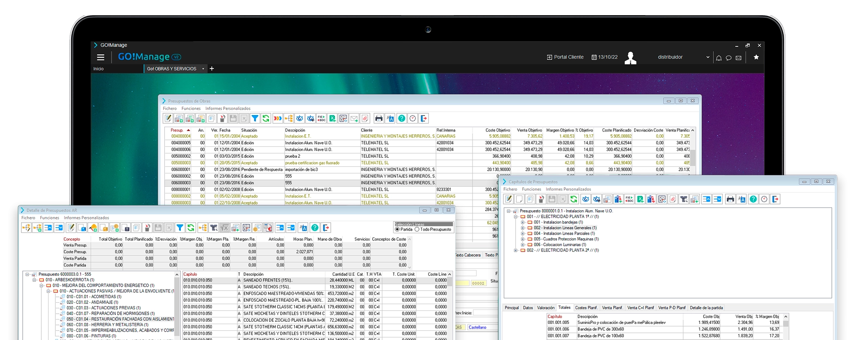The width and height of the screenshot is (855, 340).
Task: Open the Go! OBRAS Y SERVICIOS tab dropdown arrow
Action: 203,69
